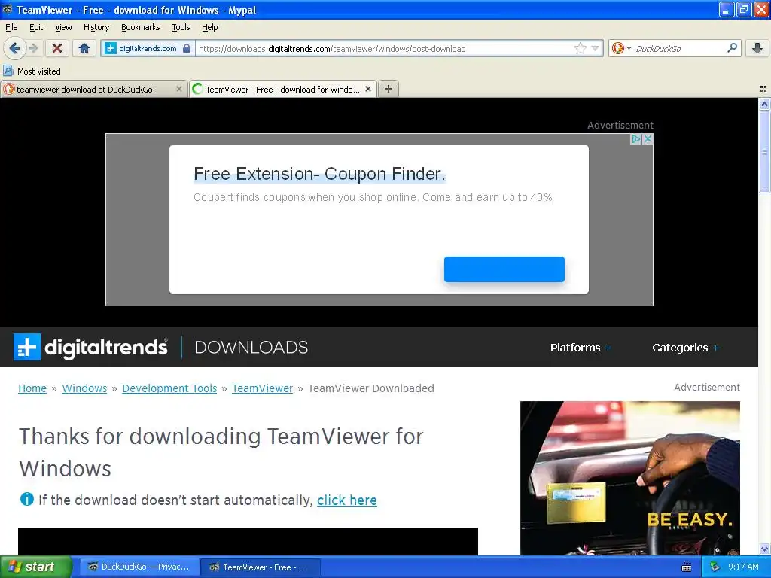771x578 pixels.
Task: Stop loading with the red X button
Action: tap(57, 48)
